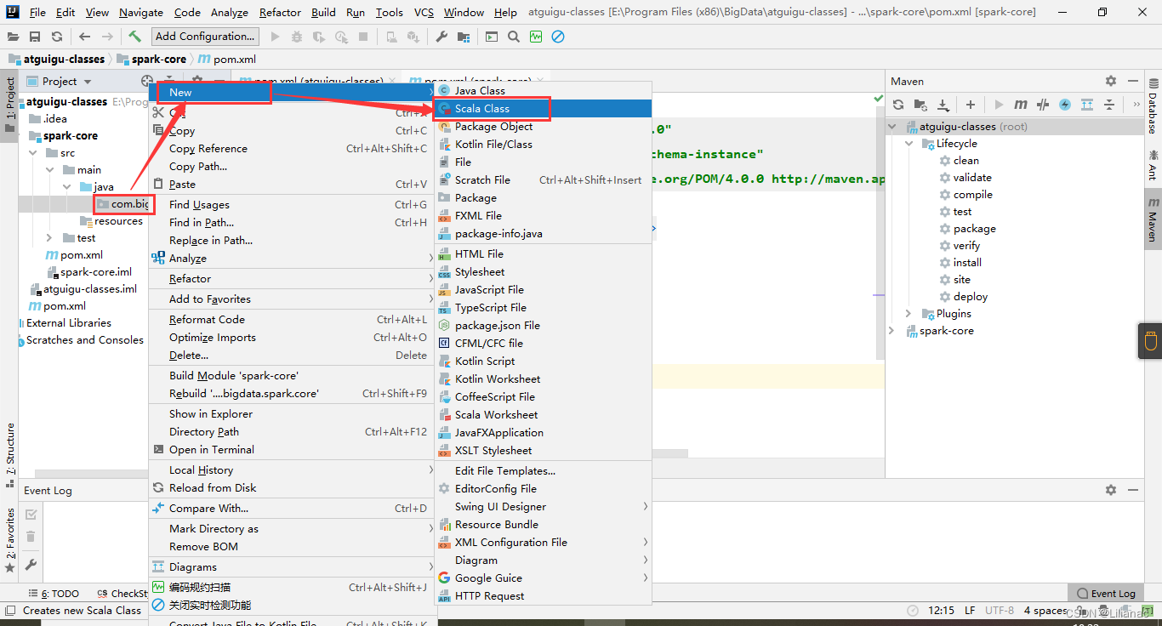Select External Libraries in project tree
Screen dimensions: 1162x626
point(67,323)
